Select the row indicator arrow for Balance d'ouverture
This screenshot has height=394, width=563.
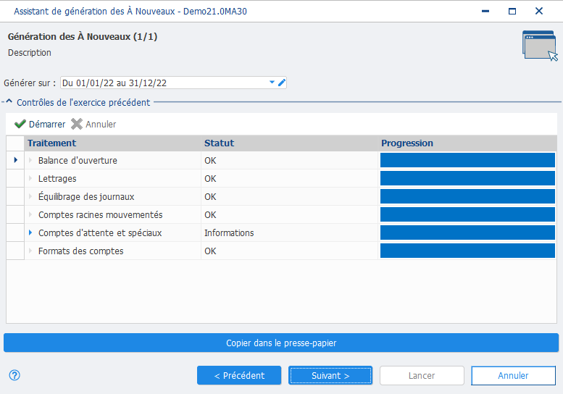pos(15,160)
